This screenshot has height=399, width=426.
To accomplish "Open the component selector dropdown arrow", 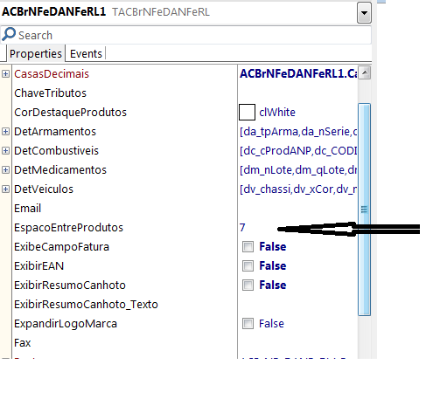I will (364, 12).
